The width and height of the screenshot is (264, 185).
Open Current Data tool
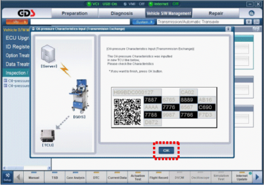(x=117, y=177)
